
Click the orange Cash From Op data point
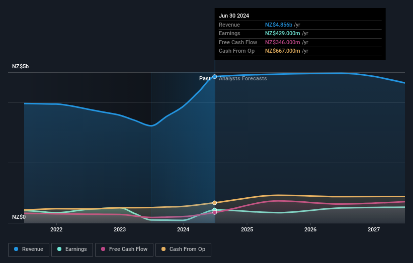point(215,203)
